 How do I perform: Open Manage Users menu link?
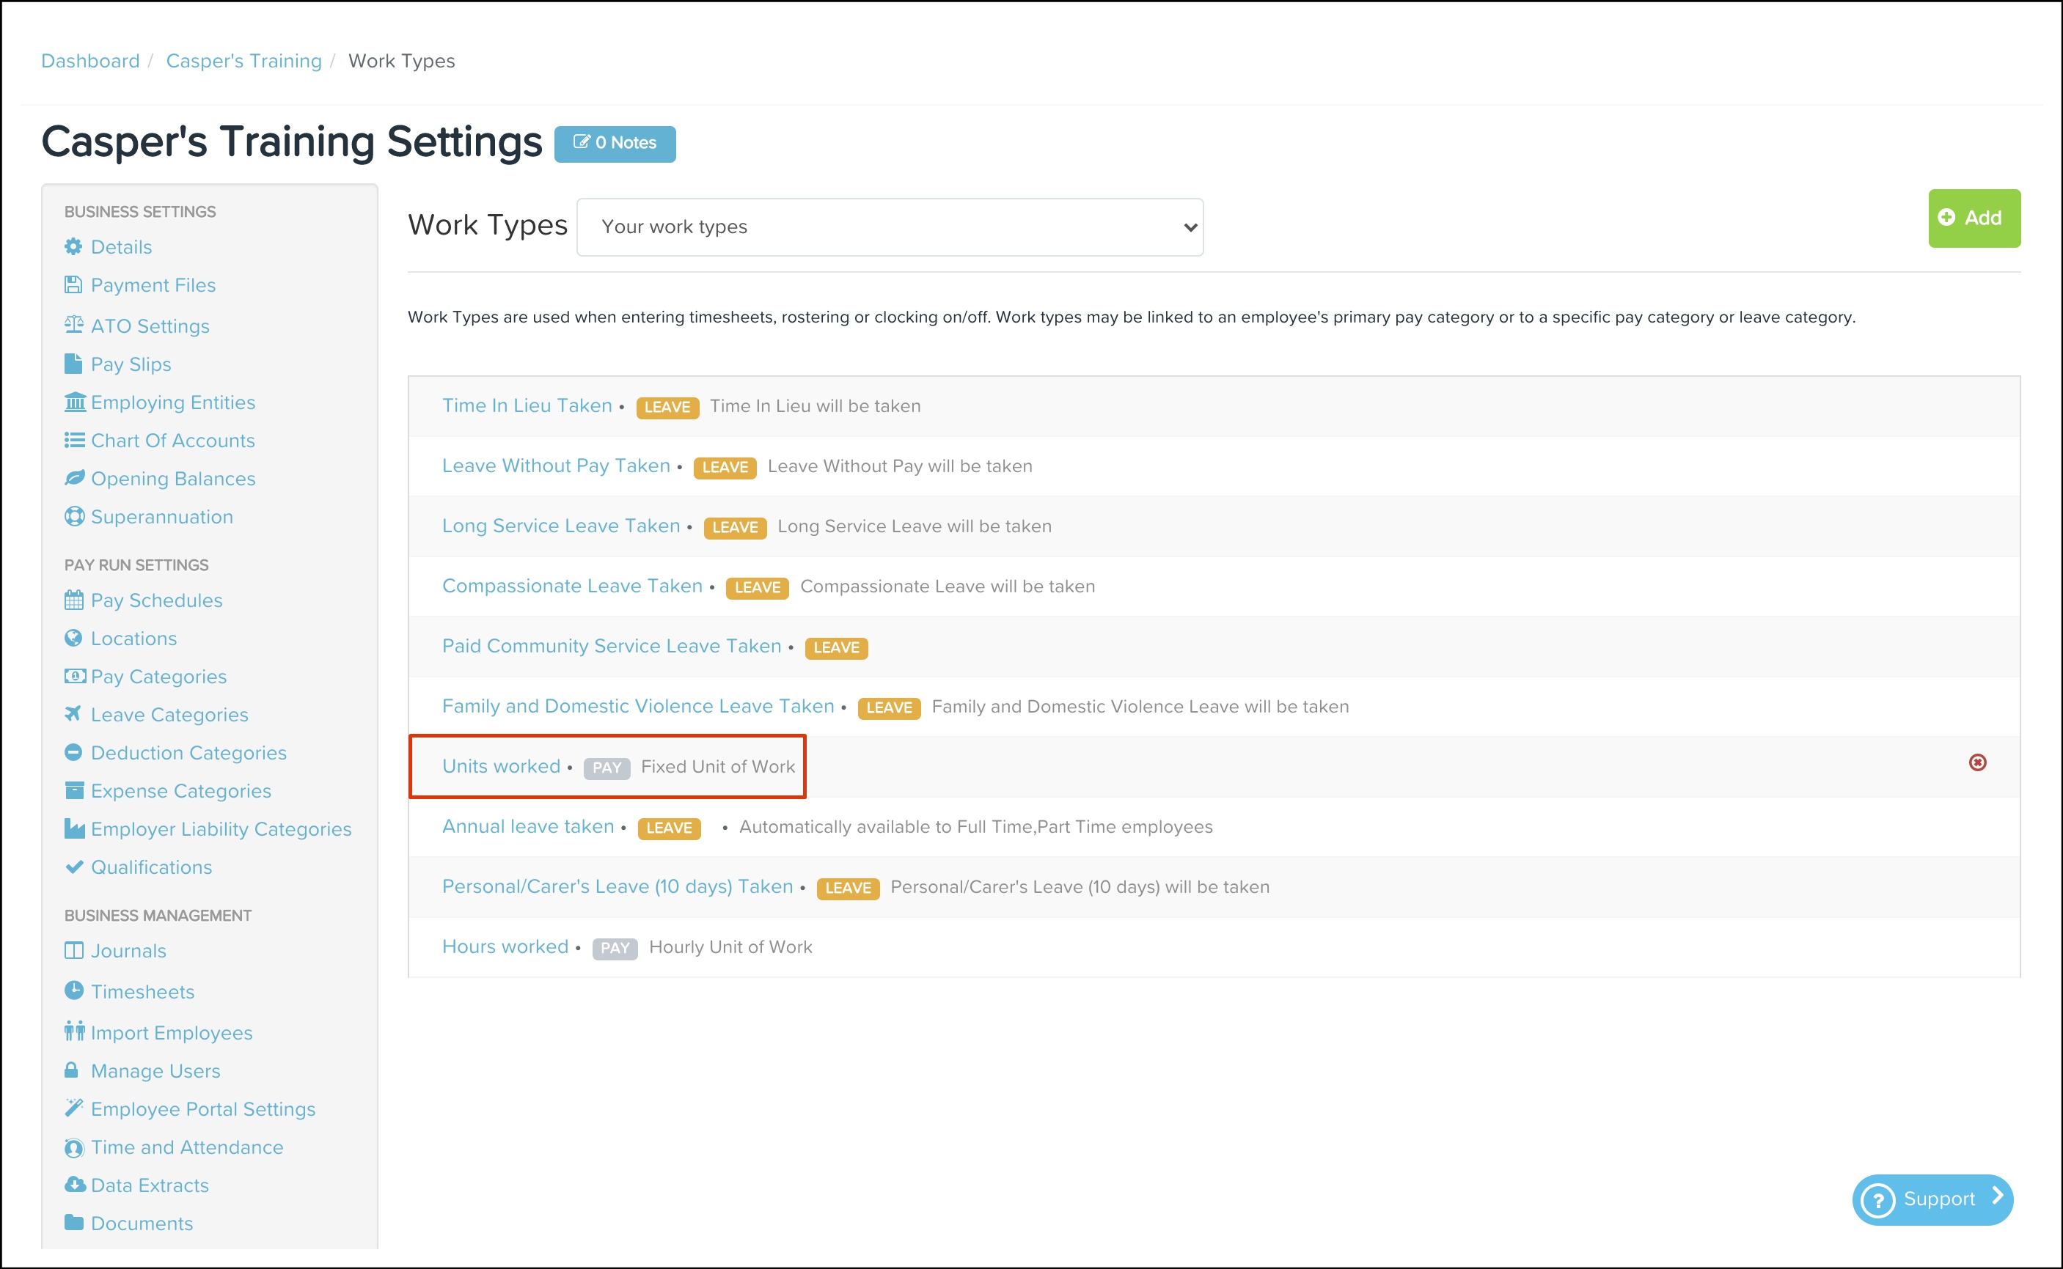(155, 1071)
